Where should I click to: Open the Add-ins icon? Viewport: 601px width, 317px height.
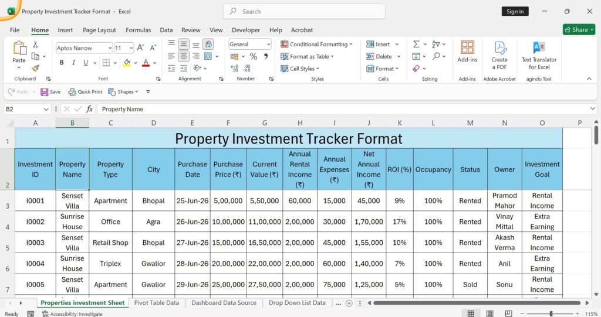click(467, 47)
